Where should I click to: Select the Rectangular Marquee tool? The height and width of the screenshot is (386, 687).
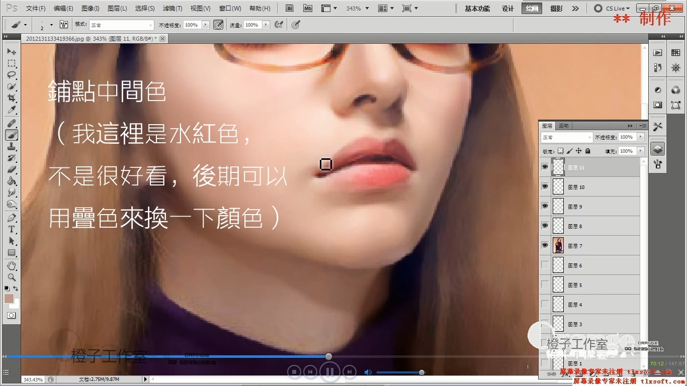point(12,63)
